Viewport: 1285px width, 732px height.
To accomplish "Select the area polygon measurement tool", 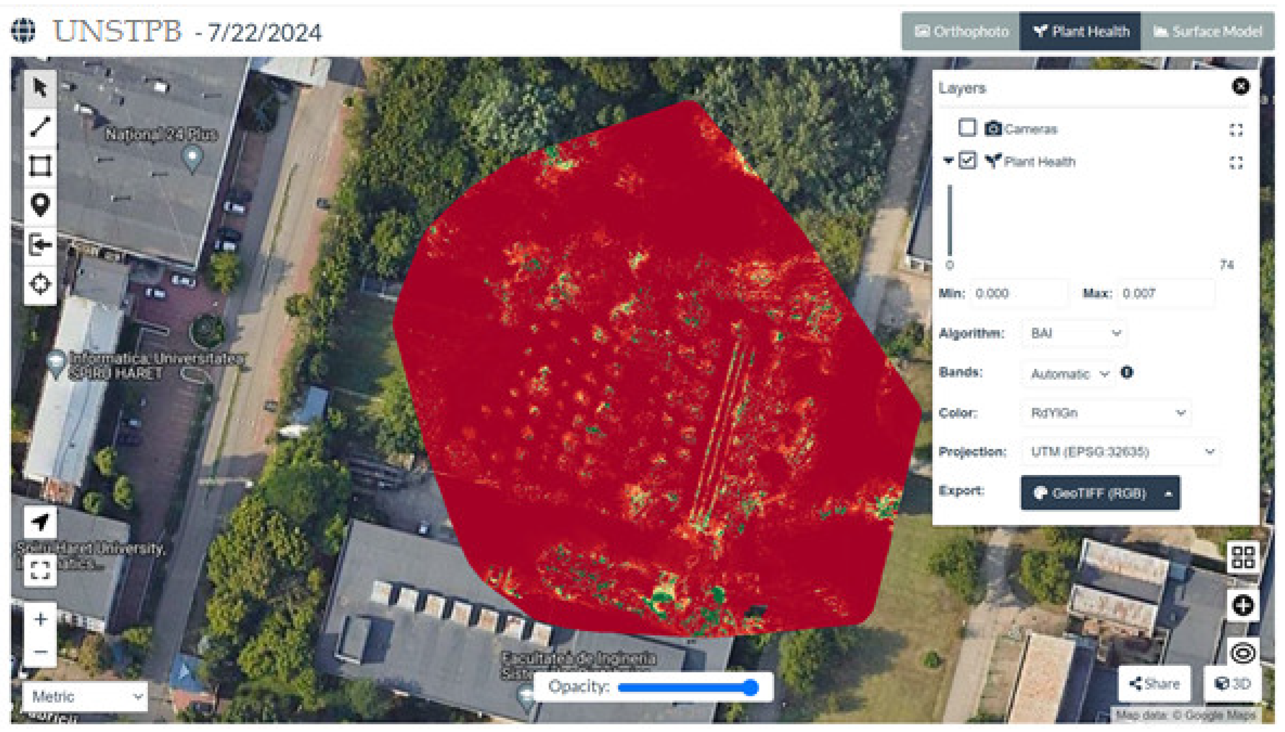I will click(40, 166).
